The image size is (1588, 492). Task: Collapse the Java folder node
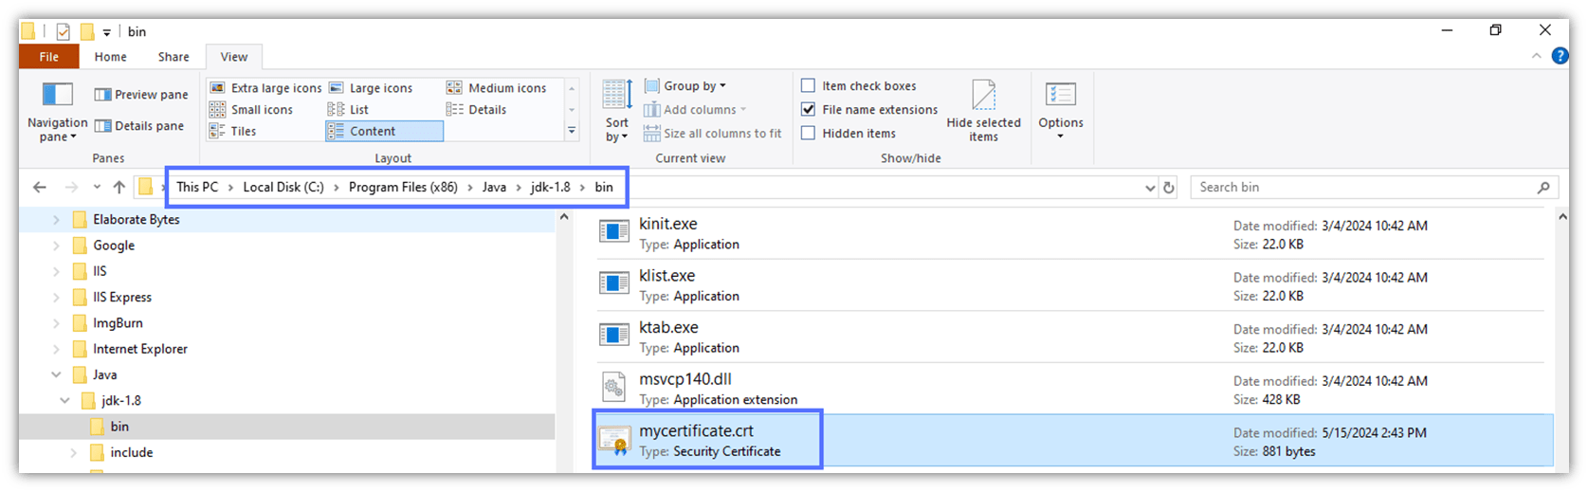coord(56,375)
